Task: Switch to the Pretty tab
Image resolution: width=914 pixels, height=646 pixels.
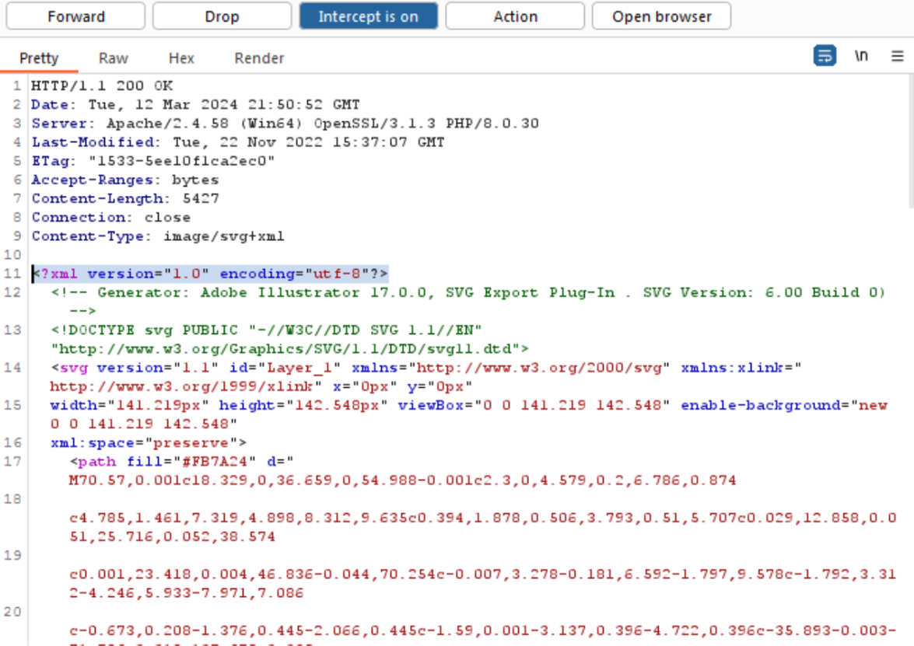Action: coord(39,58)
